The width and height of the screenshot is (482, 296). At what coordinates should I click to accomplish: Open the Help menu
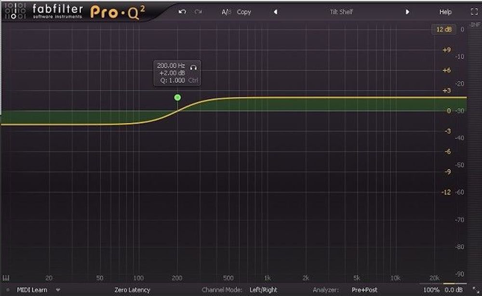(x=445, y=12)
